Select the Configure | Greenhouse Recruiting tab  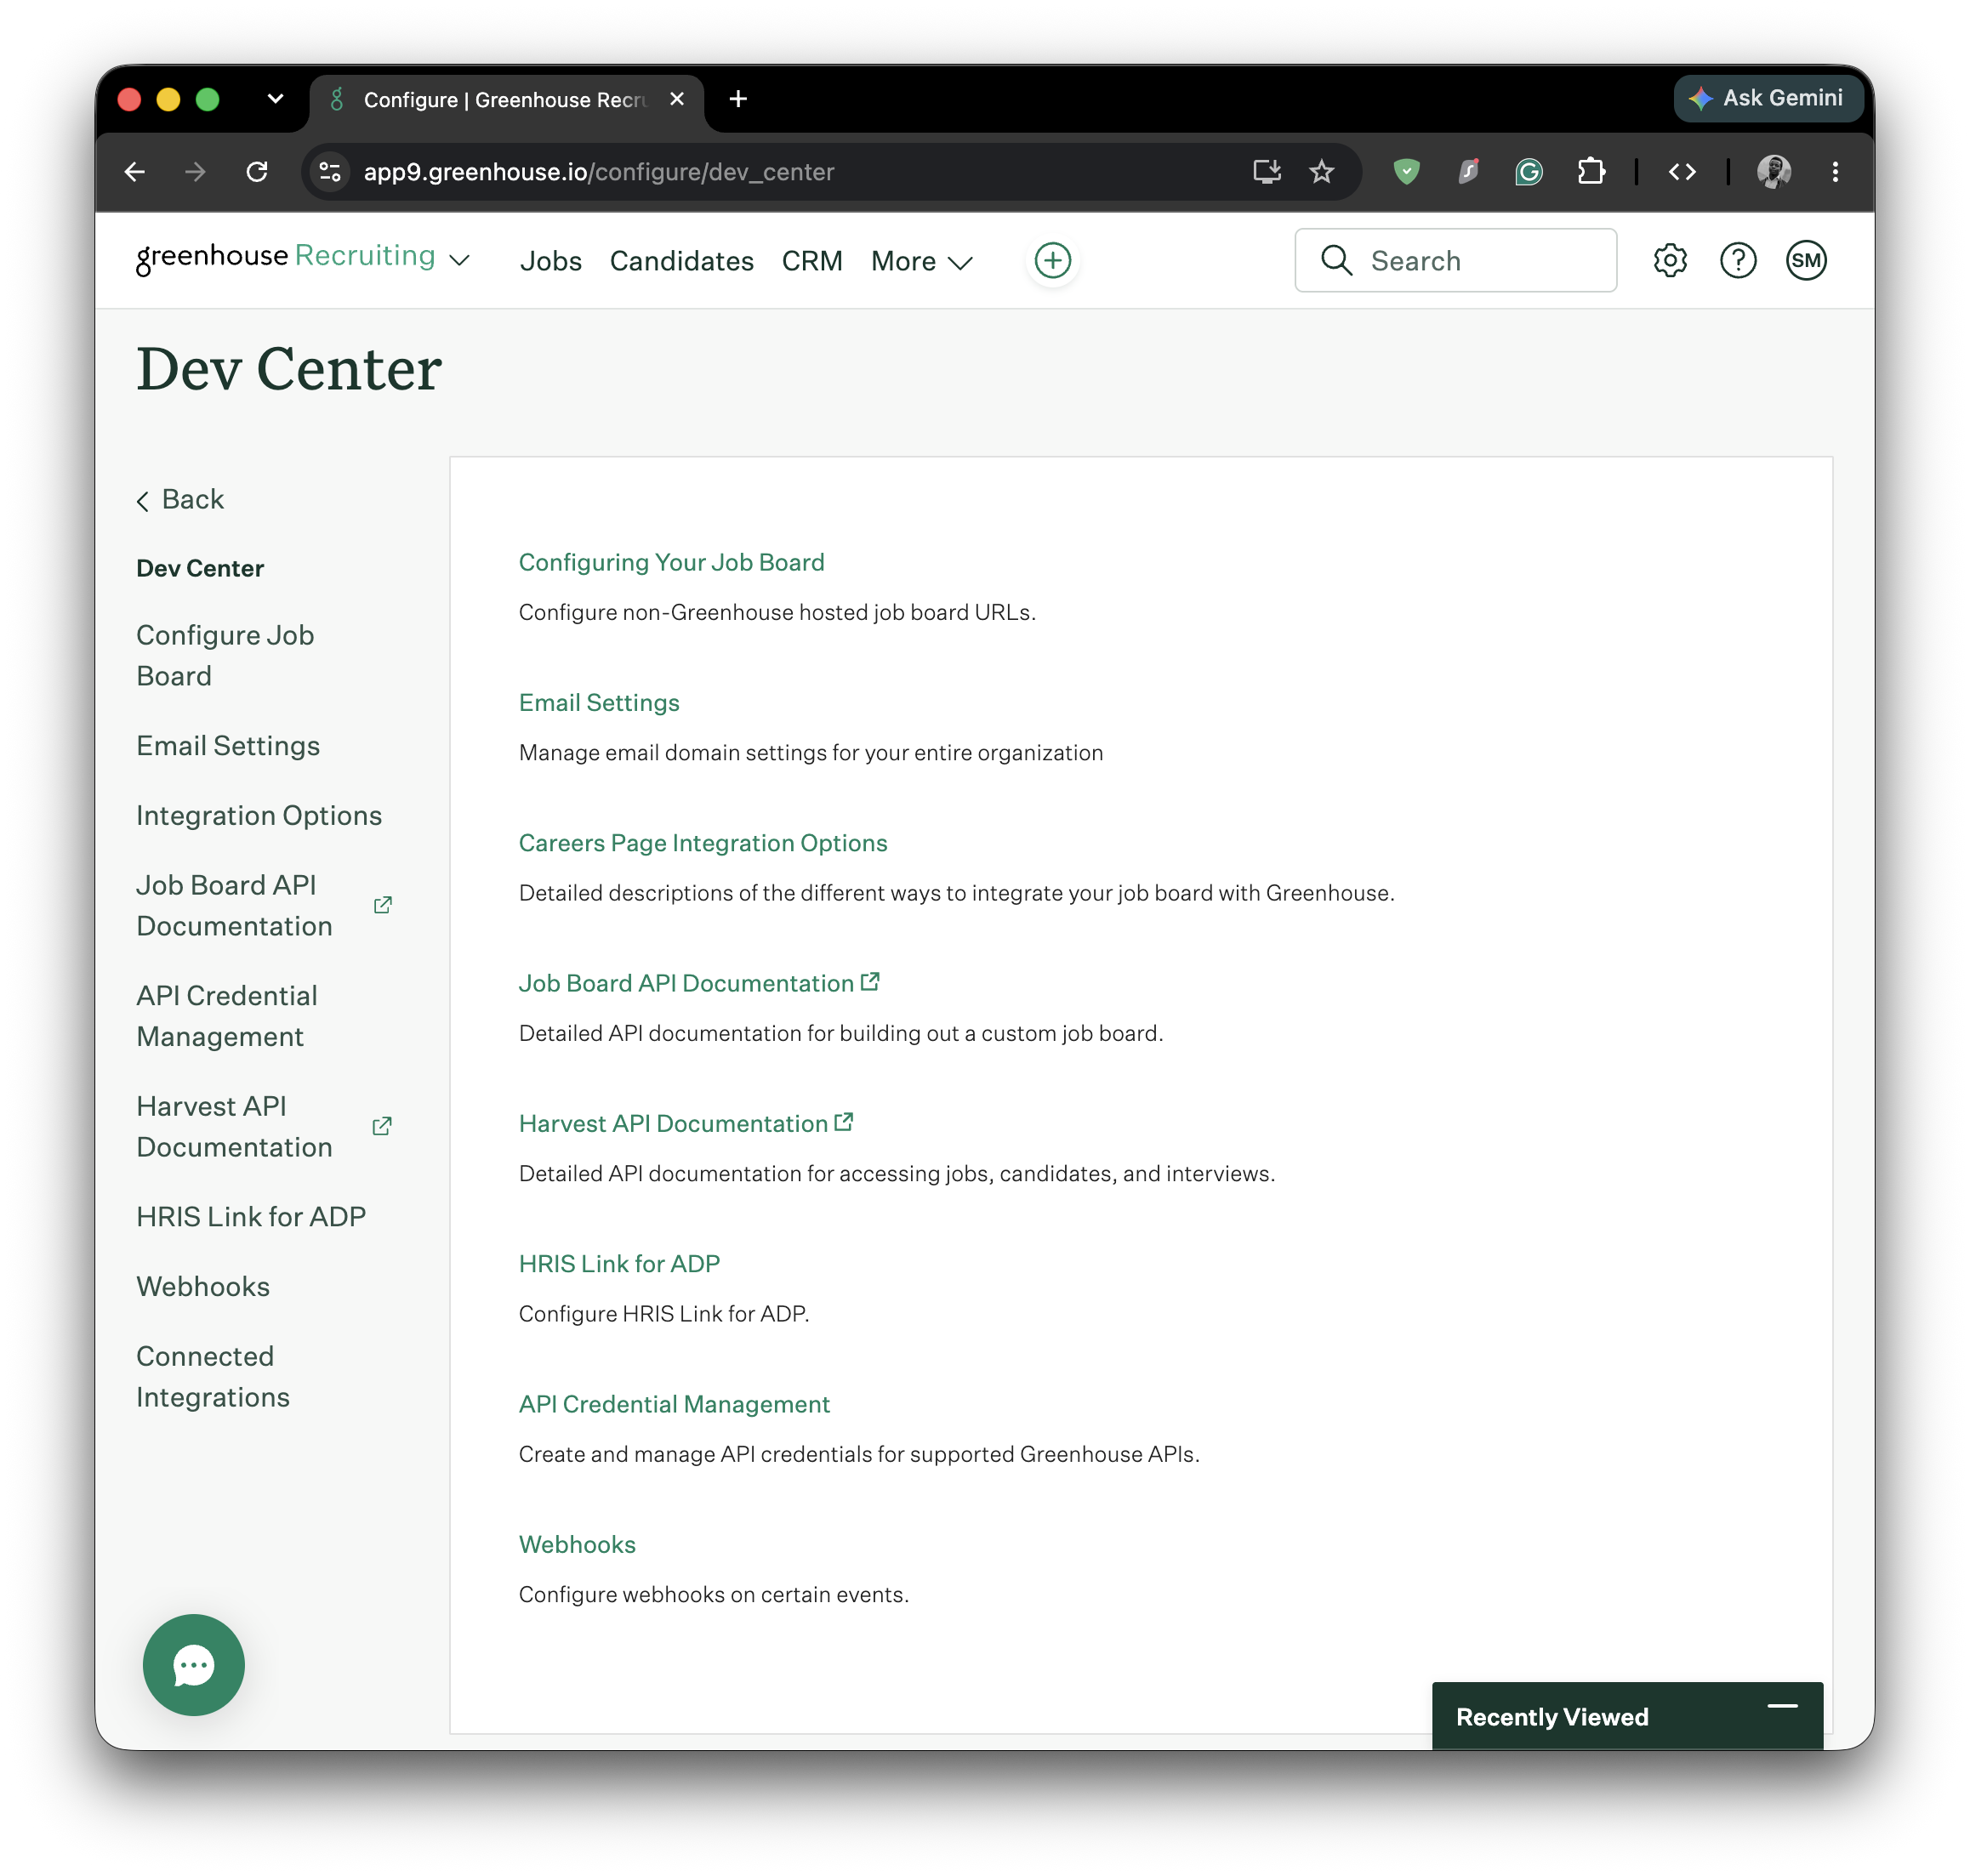coord(506,100)
